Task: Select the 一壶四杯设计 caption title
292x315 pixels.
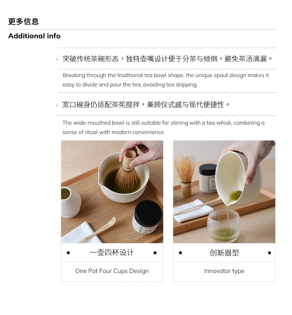Action: click(x=112, y=253)
